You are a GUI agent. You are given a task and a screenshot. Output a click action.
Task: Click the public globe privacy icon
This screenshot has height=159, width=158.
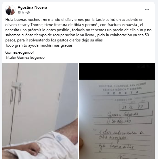[x=28, y=13]
